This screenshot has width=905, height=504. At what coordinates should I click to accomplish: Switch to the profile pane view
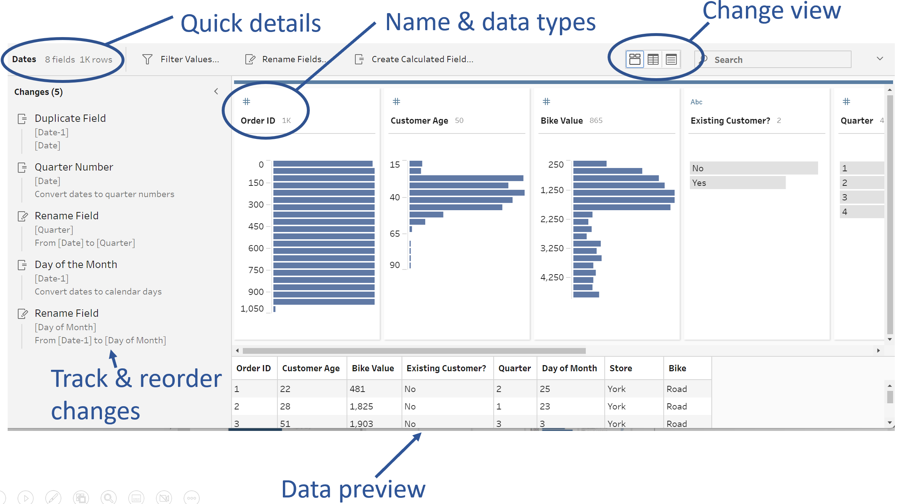(635, 59)
